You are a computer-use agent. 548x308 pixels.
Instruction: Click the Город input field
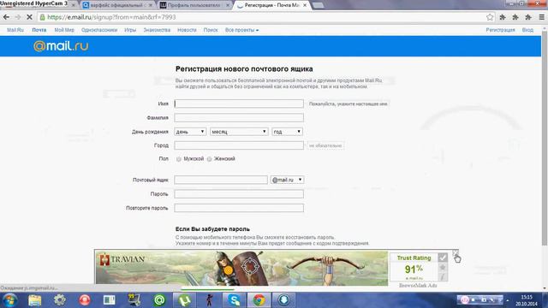click(x=239, y=145)
